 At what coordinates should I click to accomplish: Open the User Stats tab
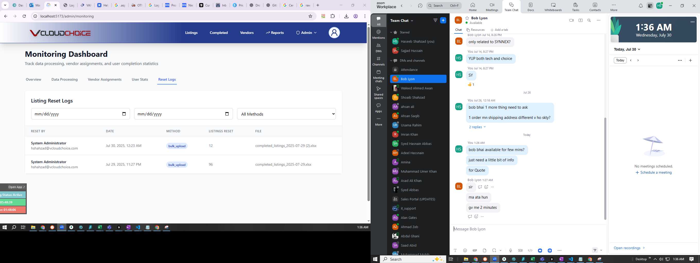pos(140,79)
